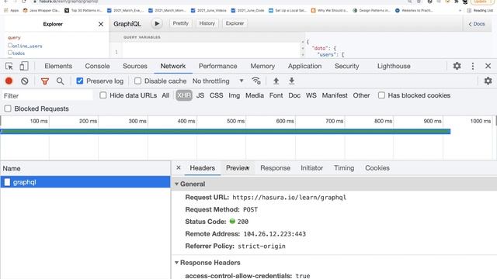Screen dimensions: 497x279
Task: Switch to the Preview tab
Action: point(238,168)
